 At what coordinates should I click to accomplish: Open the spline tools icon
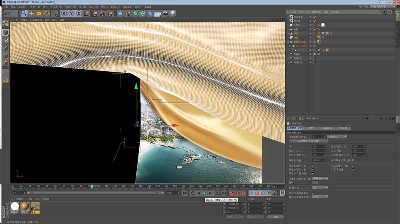click(128, 13)
